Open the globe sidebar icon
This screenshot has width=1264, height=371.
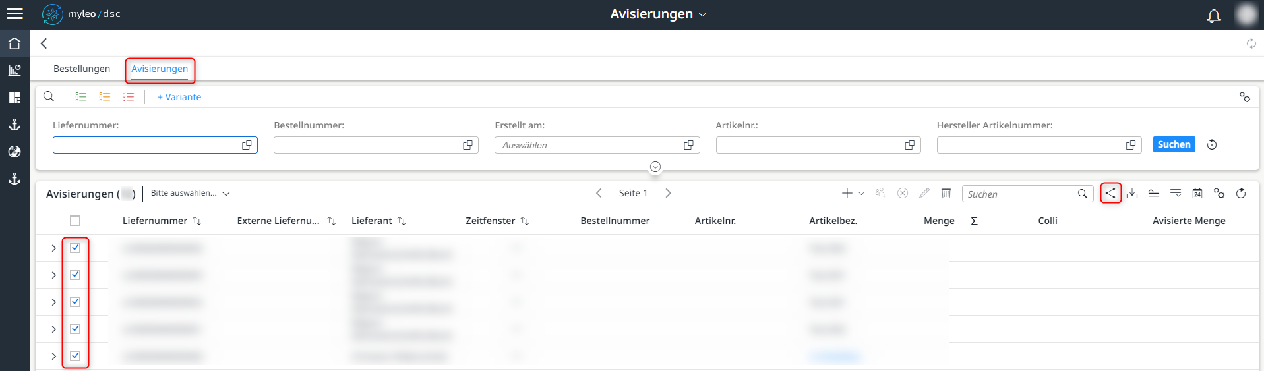tap(15, 152)
